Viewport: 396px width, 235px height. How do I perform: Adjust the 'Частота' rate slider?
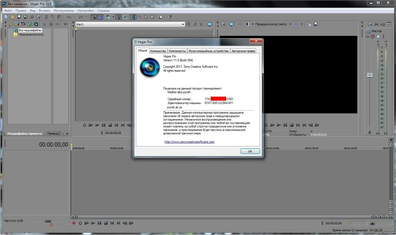click(48, 221)
